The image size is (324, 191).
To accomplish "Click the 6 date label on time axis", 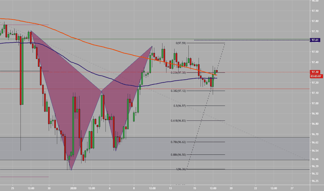I will [110, 188].
